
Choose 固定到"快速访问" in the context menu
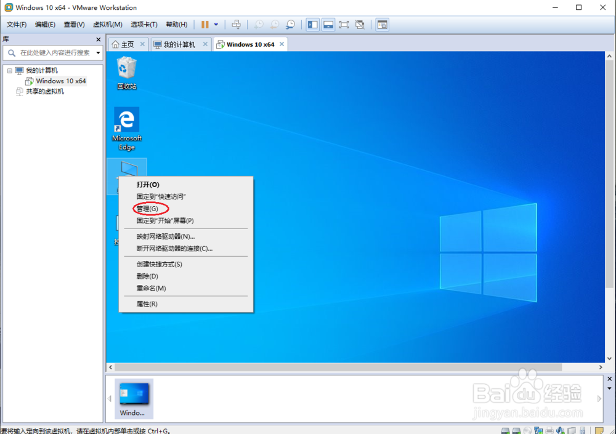[x=161, y=196]
